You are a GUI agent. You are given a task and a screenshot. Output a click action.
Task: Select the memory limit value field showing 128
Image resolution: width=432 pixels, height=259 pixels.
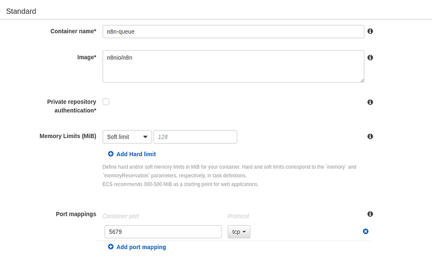pyautogui.click(x=195, y=137)
